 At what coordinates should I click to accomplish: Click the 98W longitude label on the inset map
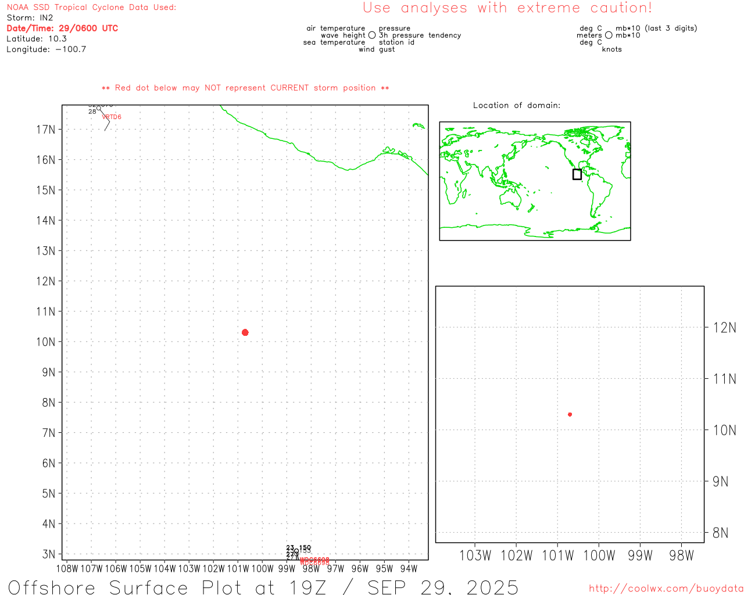[x=681, y=555]
